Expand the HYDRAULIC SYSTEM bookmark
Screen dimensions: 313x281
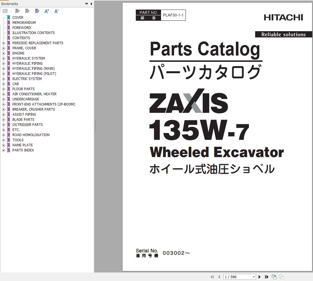pyautogui.click(x=3, y=58)
